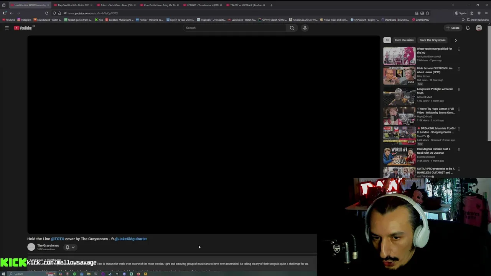
Task: Switch to the Token x Tech N9ne tab
Action: click(x=116, y=5)
